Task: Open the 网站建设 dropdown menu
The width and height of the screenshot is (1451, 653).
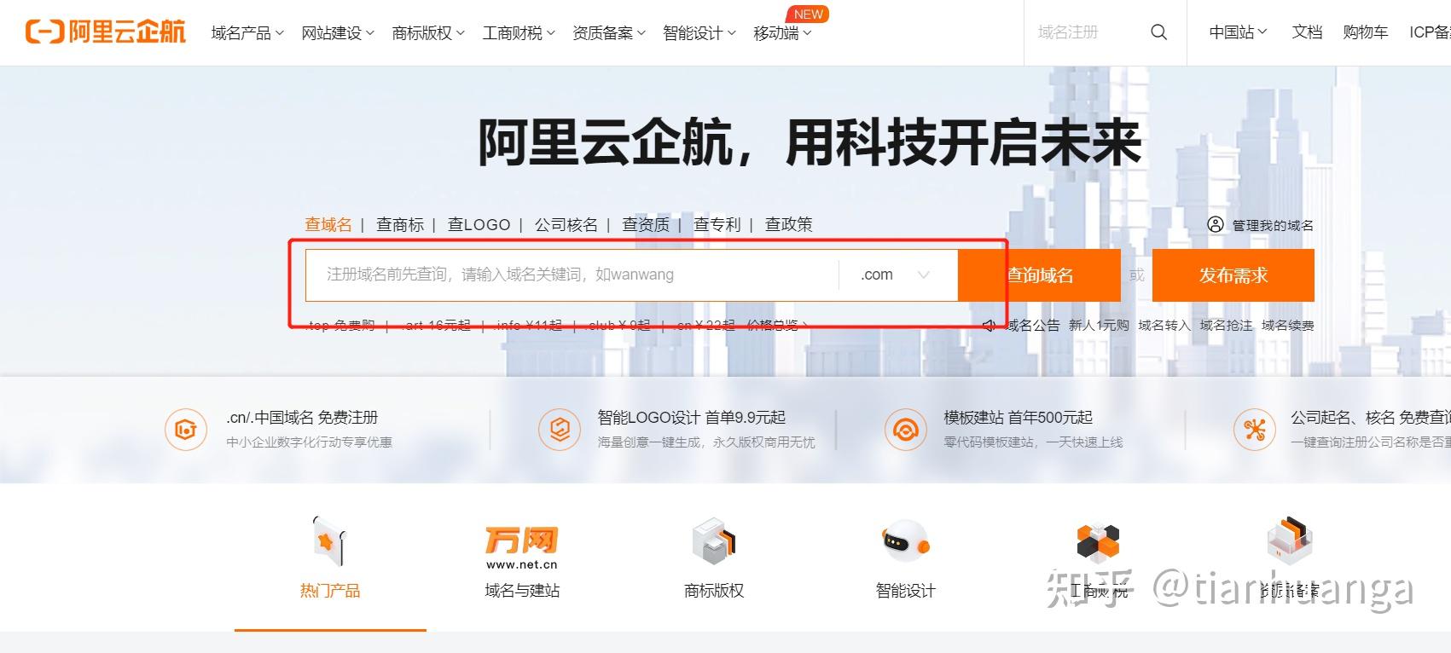Action: point(337,33)
